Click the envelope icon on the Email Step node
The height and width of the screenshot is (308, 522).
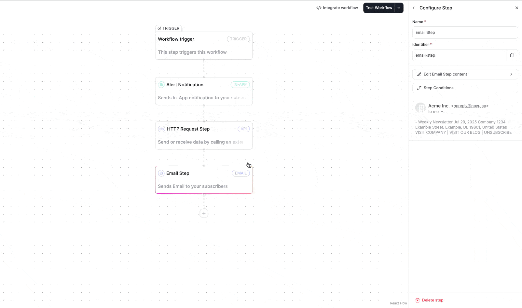[161, 173]
